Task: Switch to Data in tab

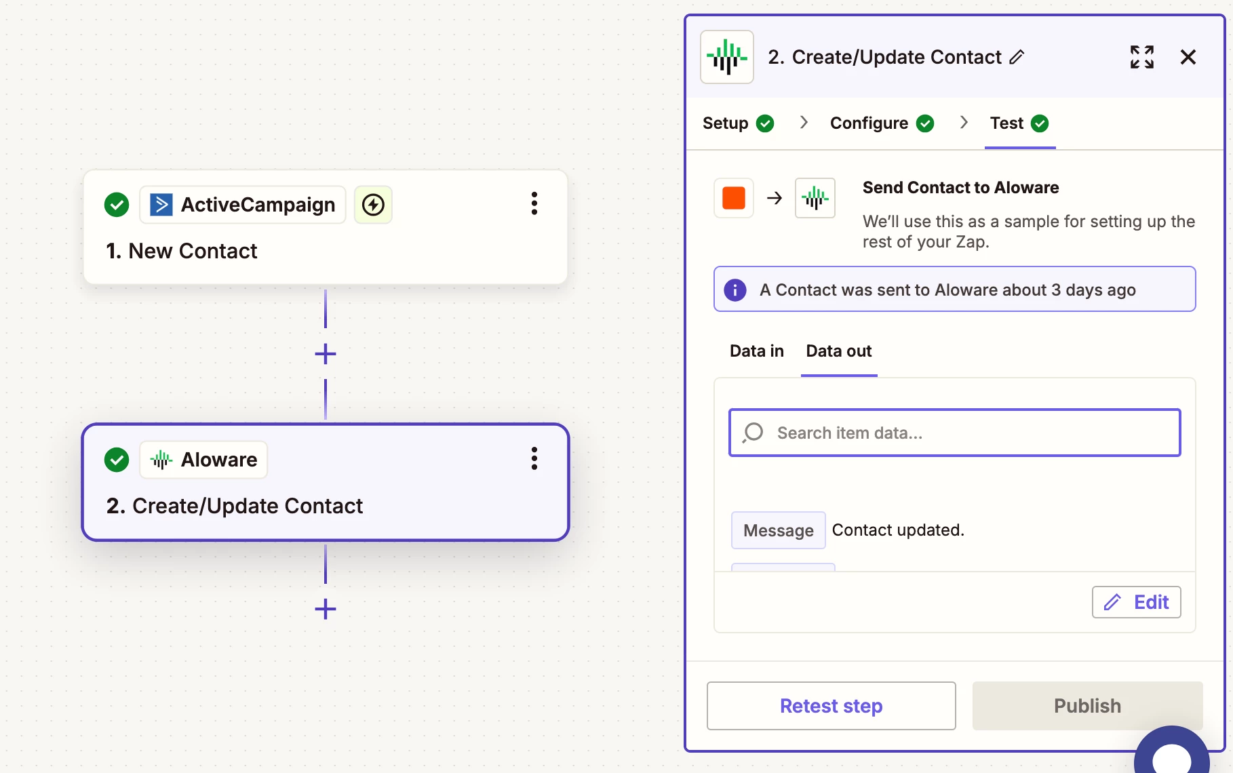Action: click(757, 351)
